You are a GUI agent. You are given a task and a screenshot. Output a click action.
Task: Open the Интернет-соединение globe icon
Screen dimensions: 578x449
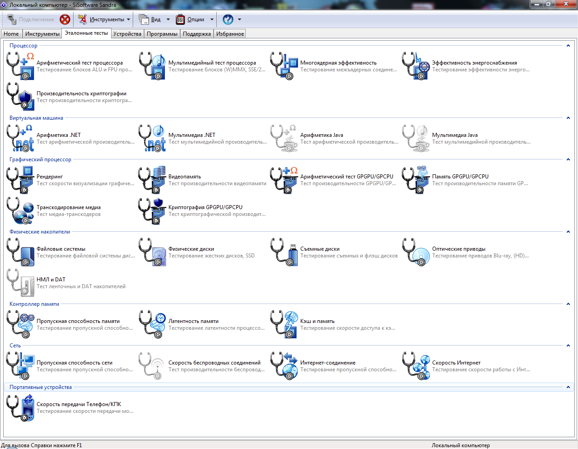point(284,366)
